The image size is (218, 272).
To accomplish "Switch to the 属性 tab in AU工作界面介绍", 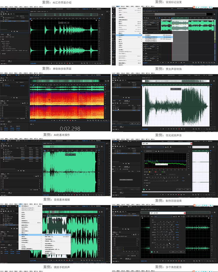I will (8, 34).
